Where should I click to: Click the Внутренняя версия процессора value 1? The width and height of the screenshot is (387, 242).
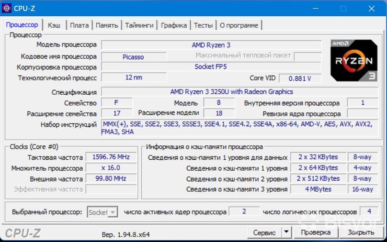tap(362, 102)
